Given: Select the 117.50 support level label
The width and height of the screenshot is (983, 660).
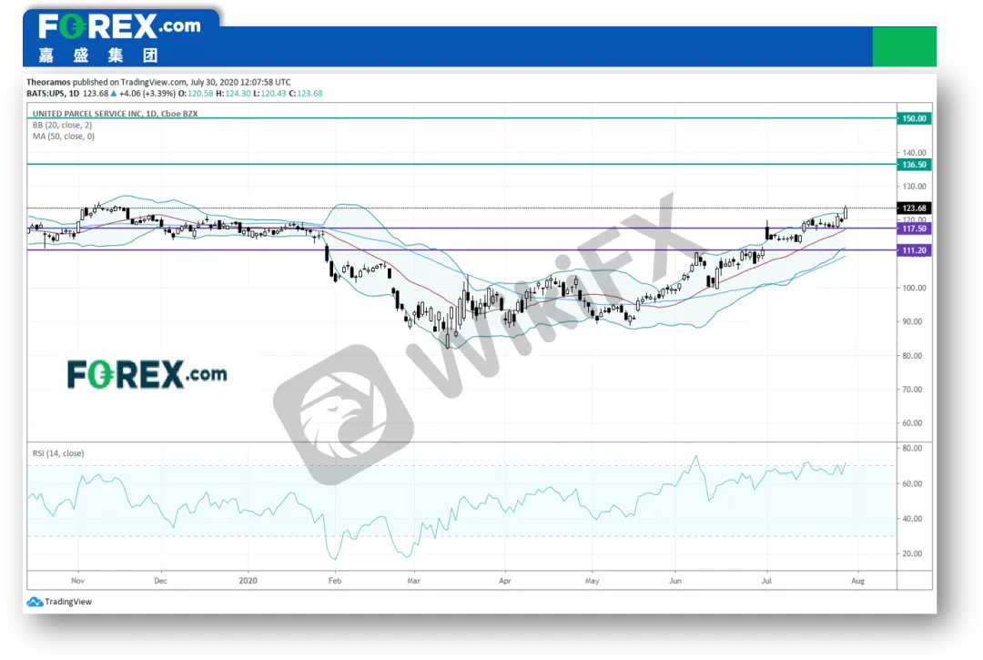Looking at the screenshot, I should coord(914,228).
